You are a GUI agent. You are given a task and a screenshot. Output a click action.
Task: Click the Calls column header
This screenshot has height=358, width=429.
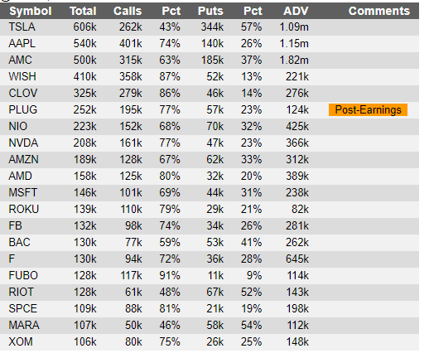tap(128, 12)
